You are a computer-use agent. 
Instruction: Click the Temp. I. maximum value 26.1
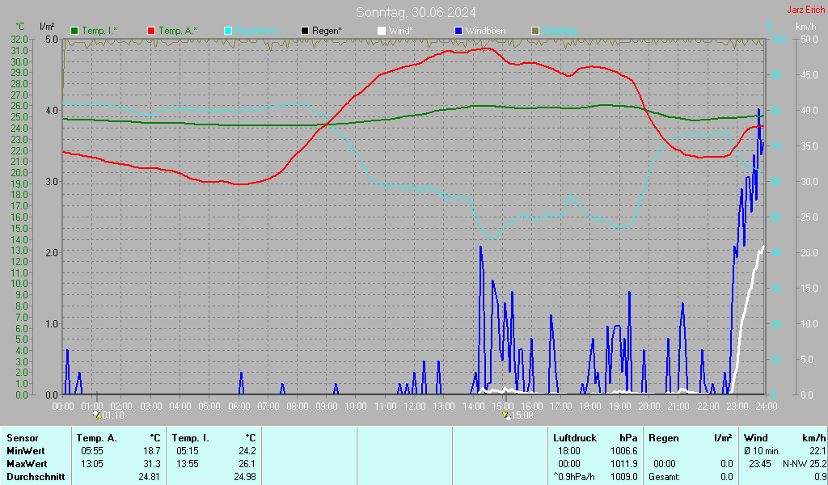tap(247, 464)
